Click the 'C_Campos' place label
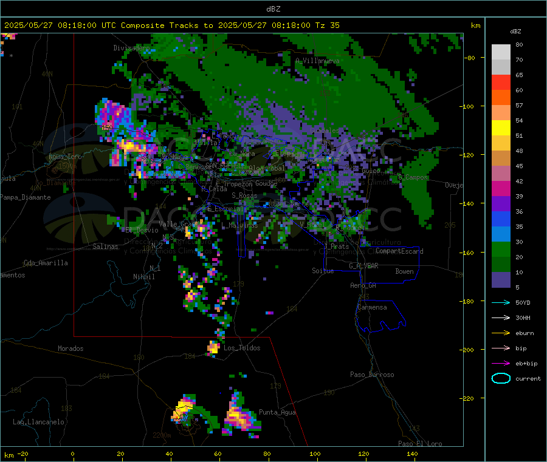 pos(413,177)
